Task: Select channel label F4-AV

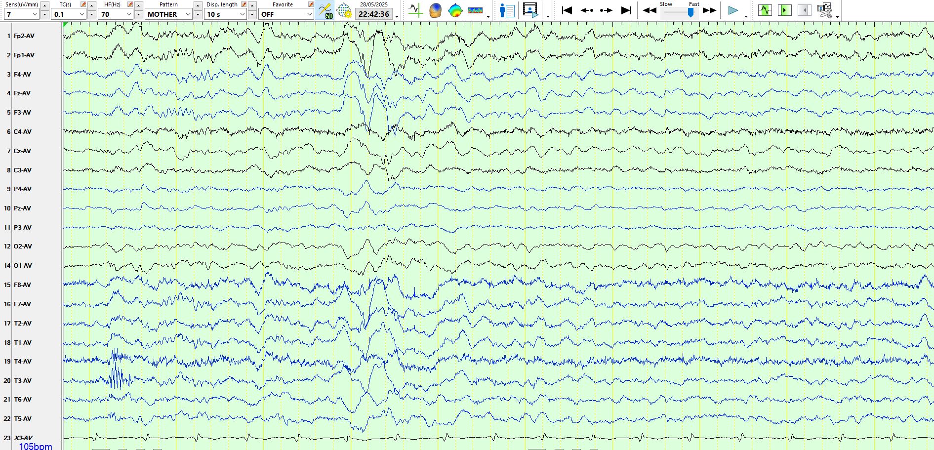Action: [22, 75]
